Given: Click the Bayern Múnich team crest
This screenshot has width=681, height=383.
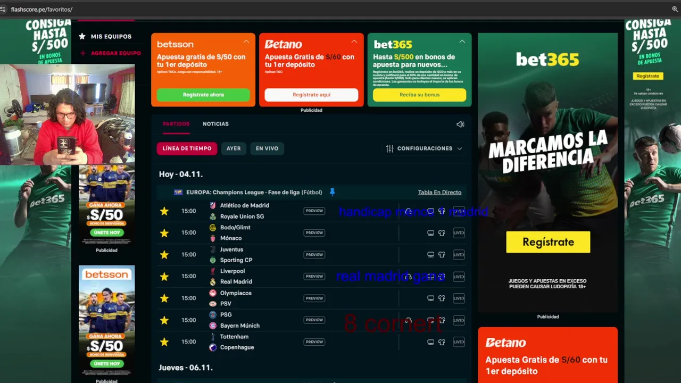Looking at the screenshot, I should tap(213, 326).
